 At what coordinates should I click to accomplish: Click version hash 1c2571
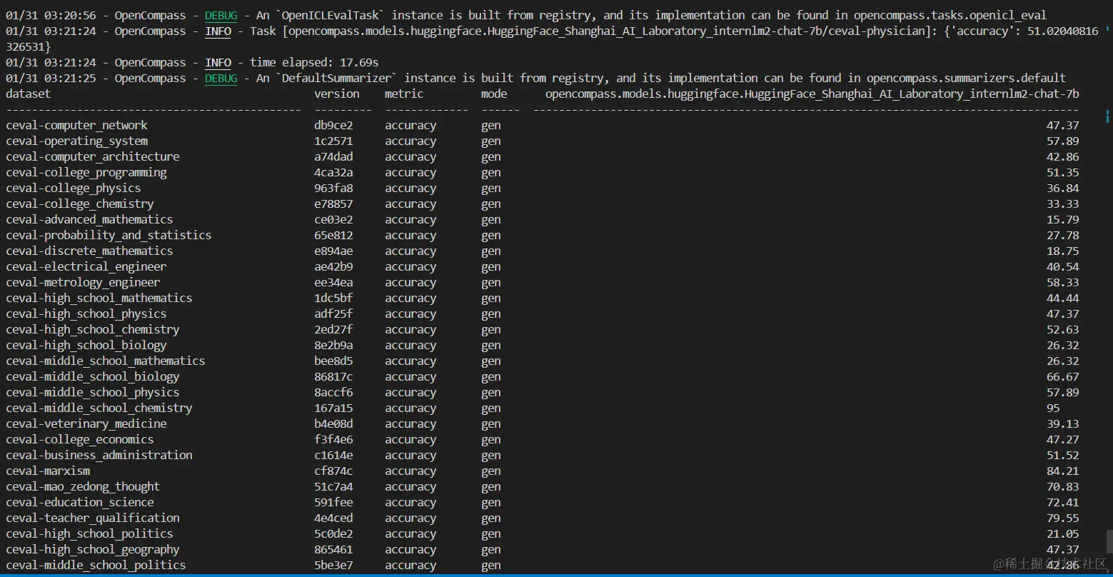333,141
